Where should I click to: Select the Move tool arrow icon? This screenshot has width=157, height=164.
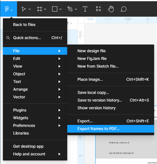point(24,9)
